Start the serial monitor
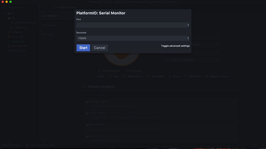The image size is (266, 149). 83,48
